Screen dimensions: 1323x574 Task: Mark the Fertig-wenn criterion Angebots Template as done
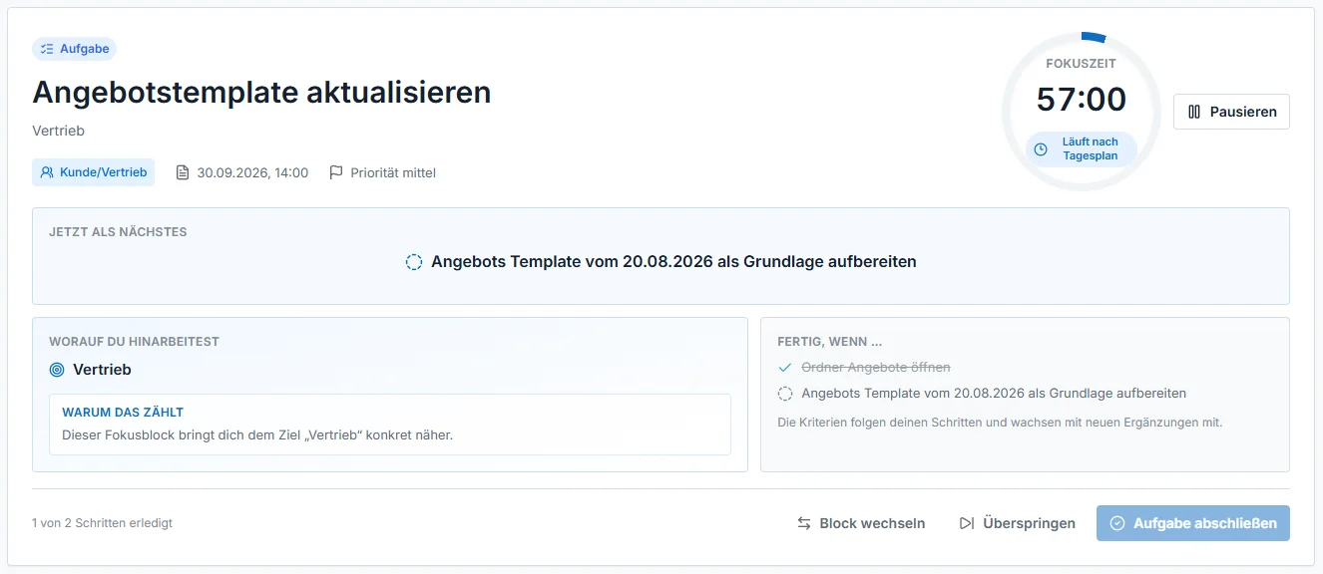pos(785,394)
